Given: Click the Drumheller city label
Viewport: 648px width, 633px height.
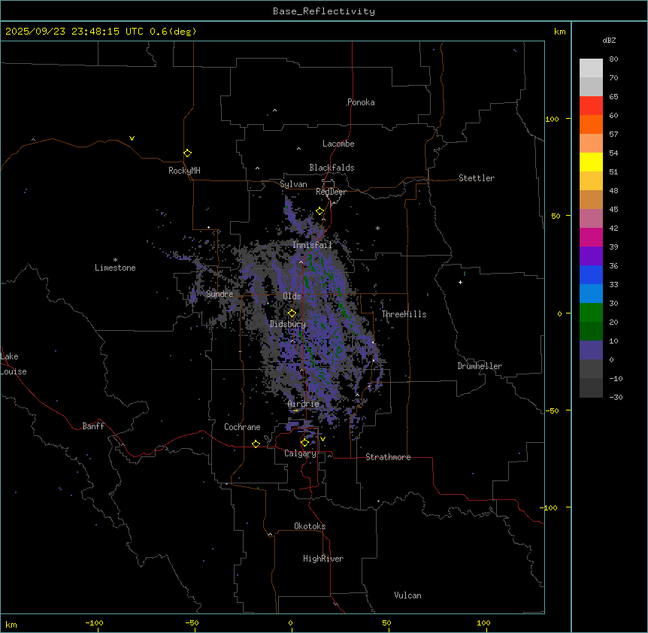Looking at the screenshot, I should [480, 366].
